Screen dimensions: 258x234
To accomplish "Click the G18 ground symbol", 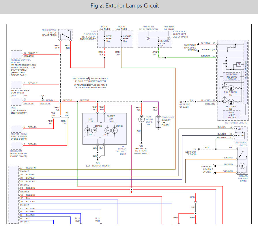I will coord(141,142).
